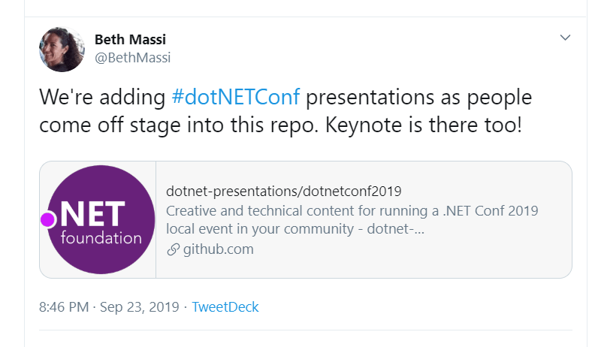Image resolution: width=589 pixels, height=347 pixels.
Task: Click the 8:46 PM timestamp
Action: (x=63, y=306)
